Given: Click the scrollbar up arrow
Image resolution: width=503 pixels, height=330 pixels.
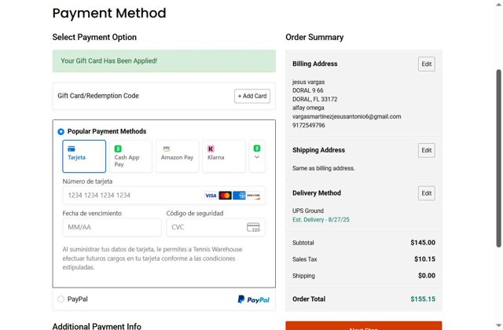Looking at the screenshot, I should (498, 4).
